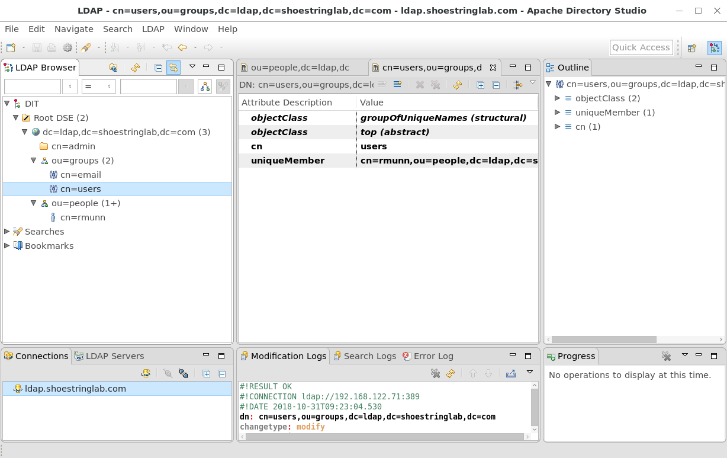The height and width of the screenshot is (458, 727).
Task: Click the Last Edit Location icon
Action: tap(167, 47)
